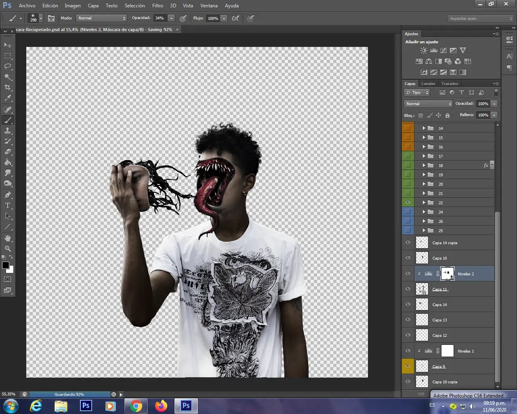Switch to the Canales tab
Image resolution: width=517 pixels, height=414 pixels.
click(x=428, y=84)
